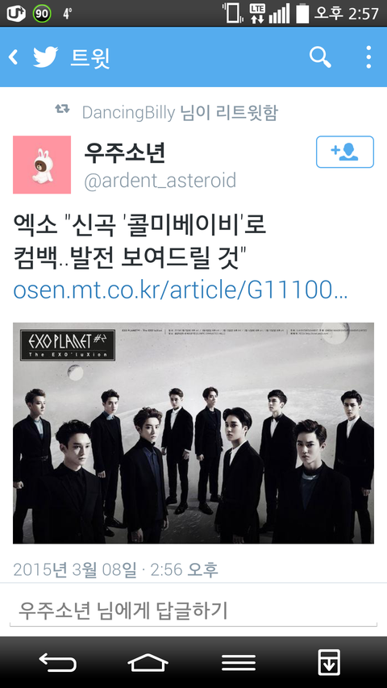Tap the Twitter bird logo

(x=46, y=57)
